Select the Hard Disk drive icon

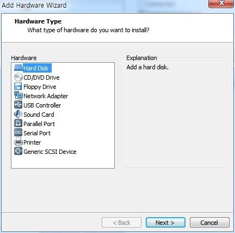(18, 68)
